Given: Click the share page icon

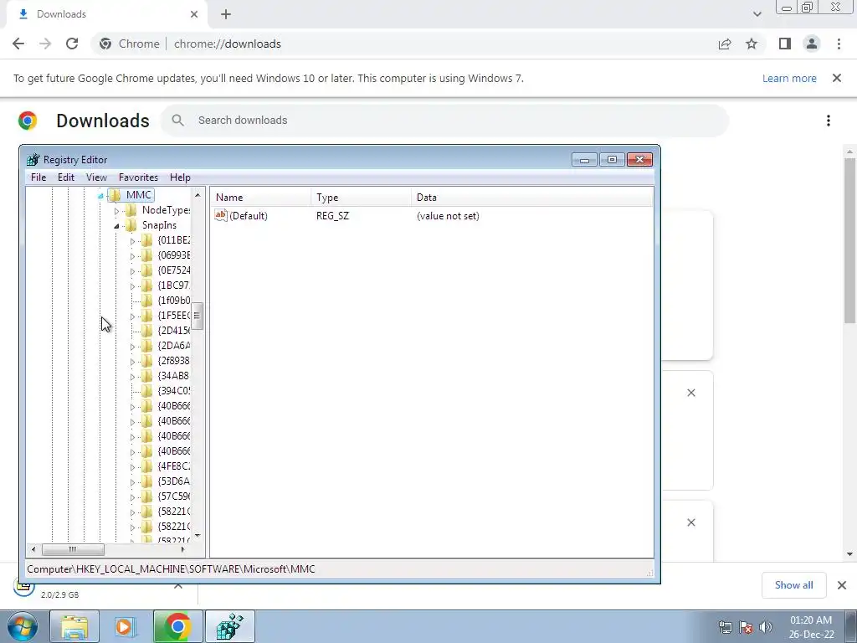Looking at the screenshot, I should [725, 44].
